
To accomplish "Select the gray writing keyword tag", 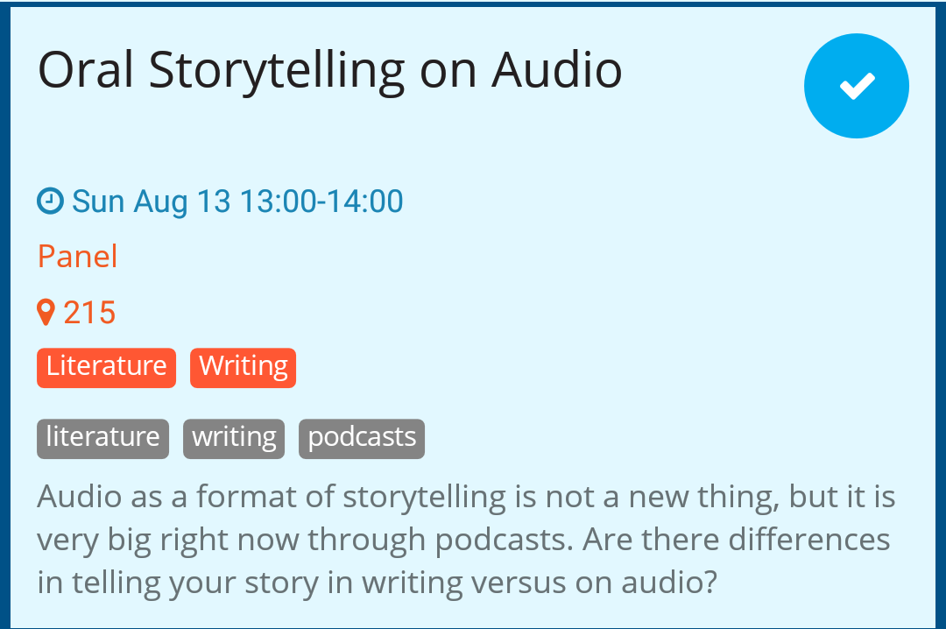I will pos(234,439).
